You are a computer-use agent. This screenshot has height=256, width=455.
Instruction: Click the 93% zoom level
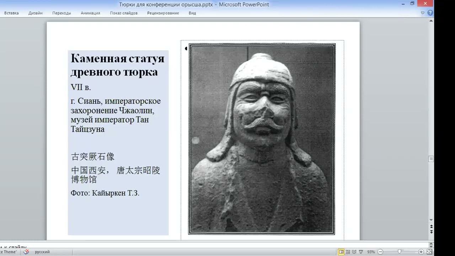click(x=371, y=252)
